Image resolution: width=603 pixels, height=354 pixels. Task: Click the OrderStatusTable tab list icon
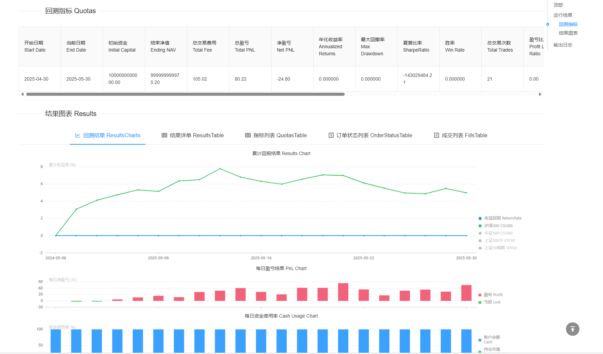(331, 135)
